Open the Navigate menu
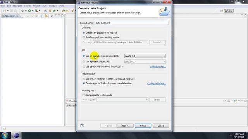 click(x=17, y=6)
